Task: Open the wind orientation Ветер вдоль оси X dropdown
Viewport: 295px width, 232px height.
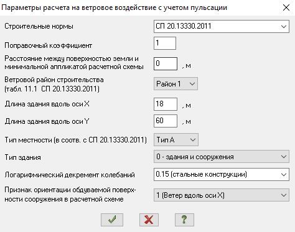Action: point(222,195)
